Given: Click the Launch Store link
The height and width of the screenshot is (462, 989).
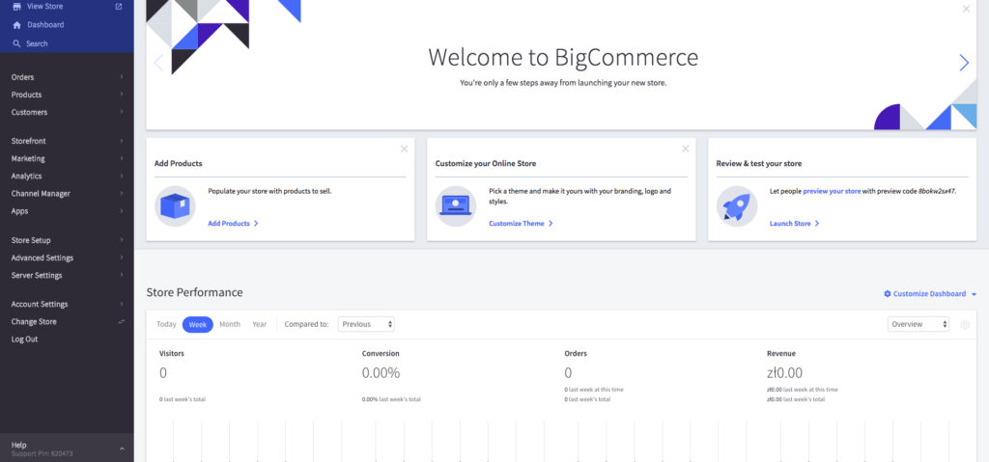Looking at the screenshot, I should click(794, 223).
